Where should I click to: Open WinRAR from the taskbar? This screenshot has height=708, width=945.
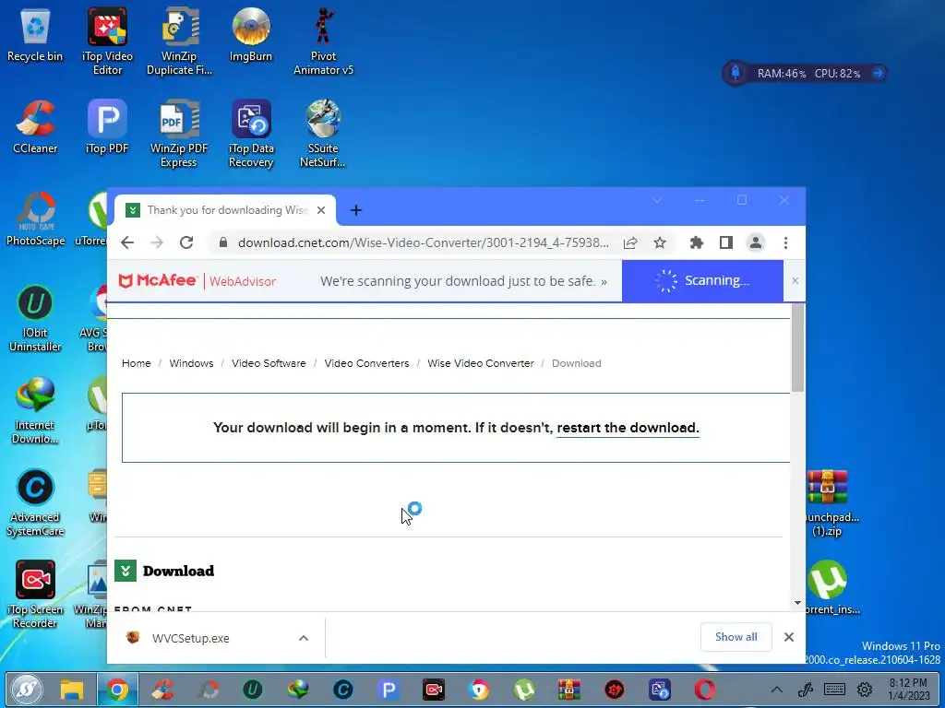pos(568,690)
